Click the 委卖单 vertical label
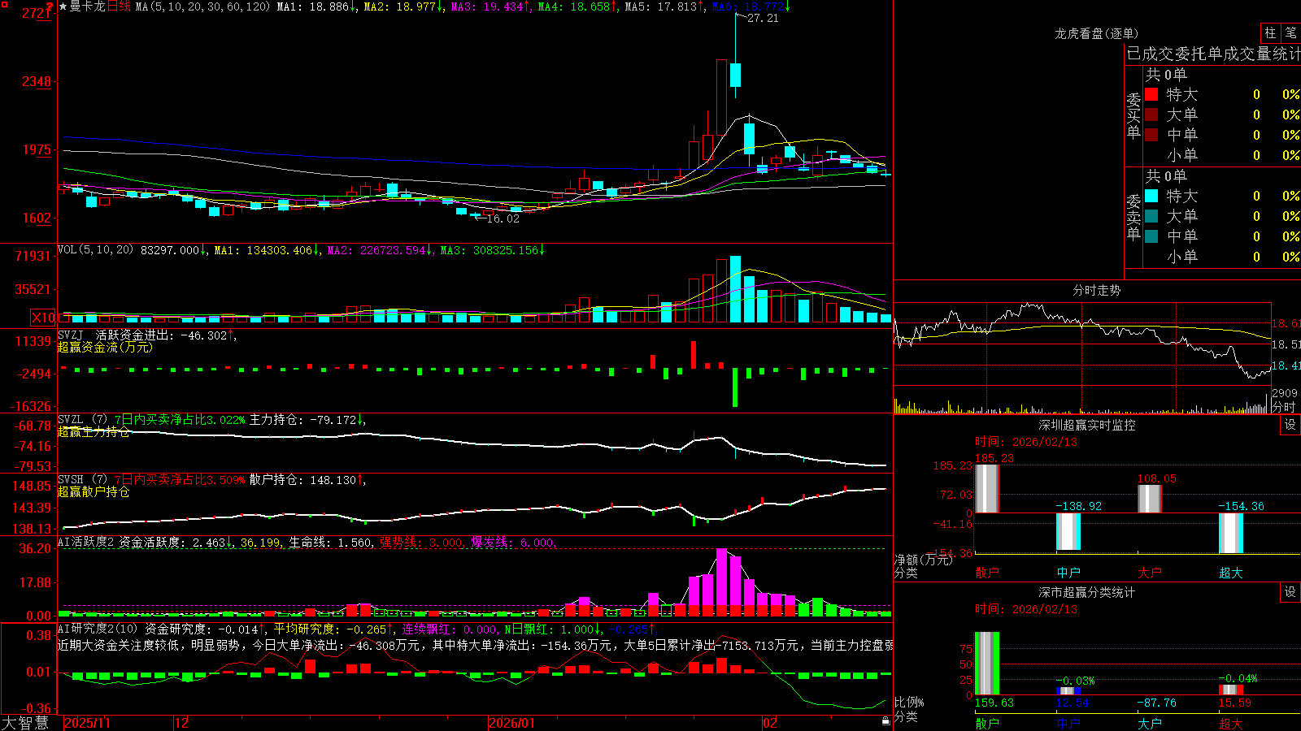This screenshot has height=731, width=1301. pyautogui.click(x=1133, y=217)
